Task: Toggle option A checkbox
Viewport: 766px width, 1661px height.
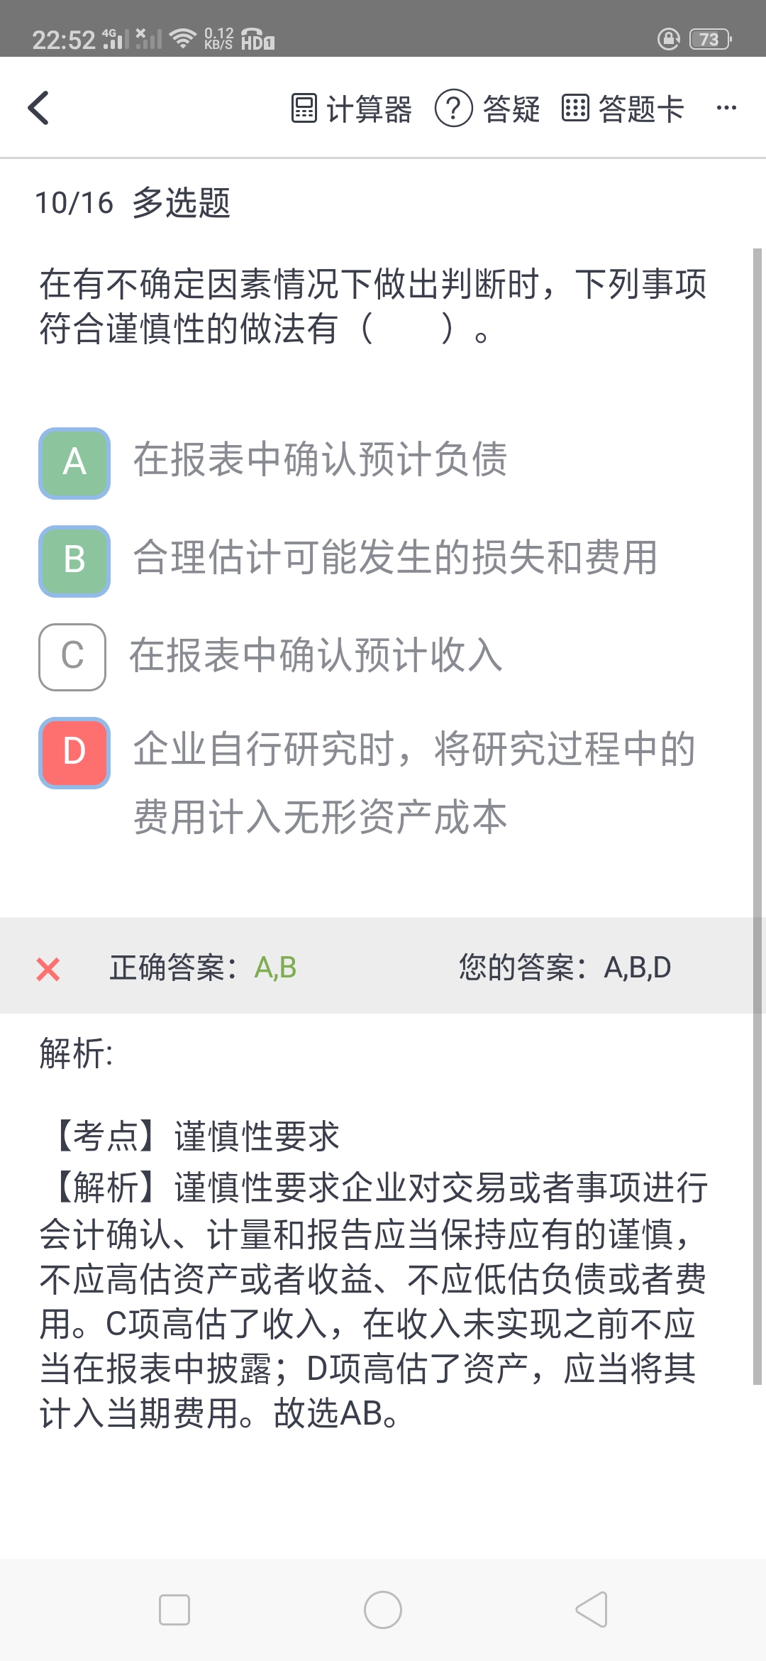Action: [x=74, y=463]
